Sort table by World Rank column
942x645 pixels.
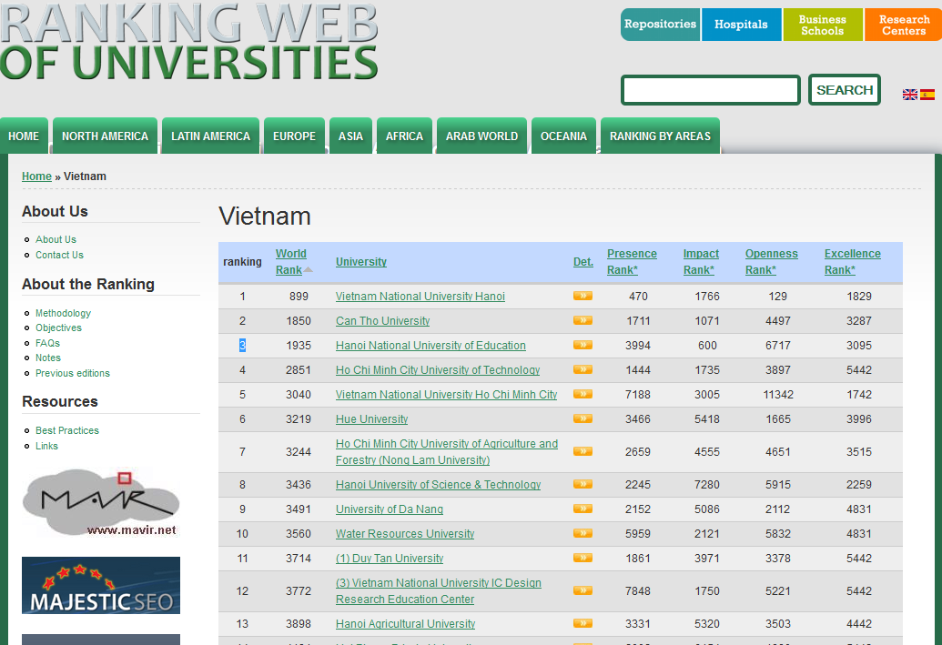291,262
